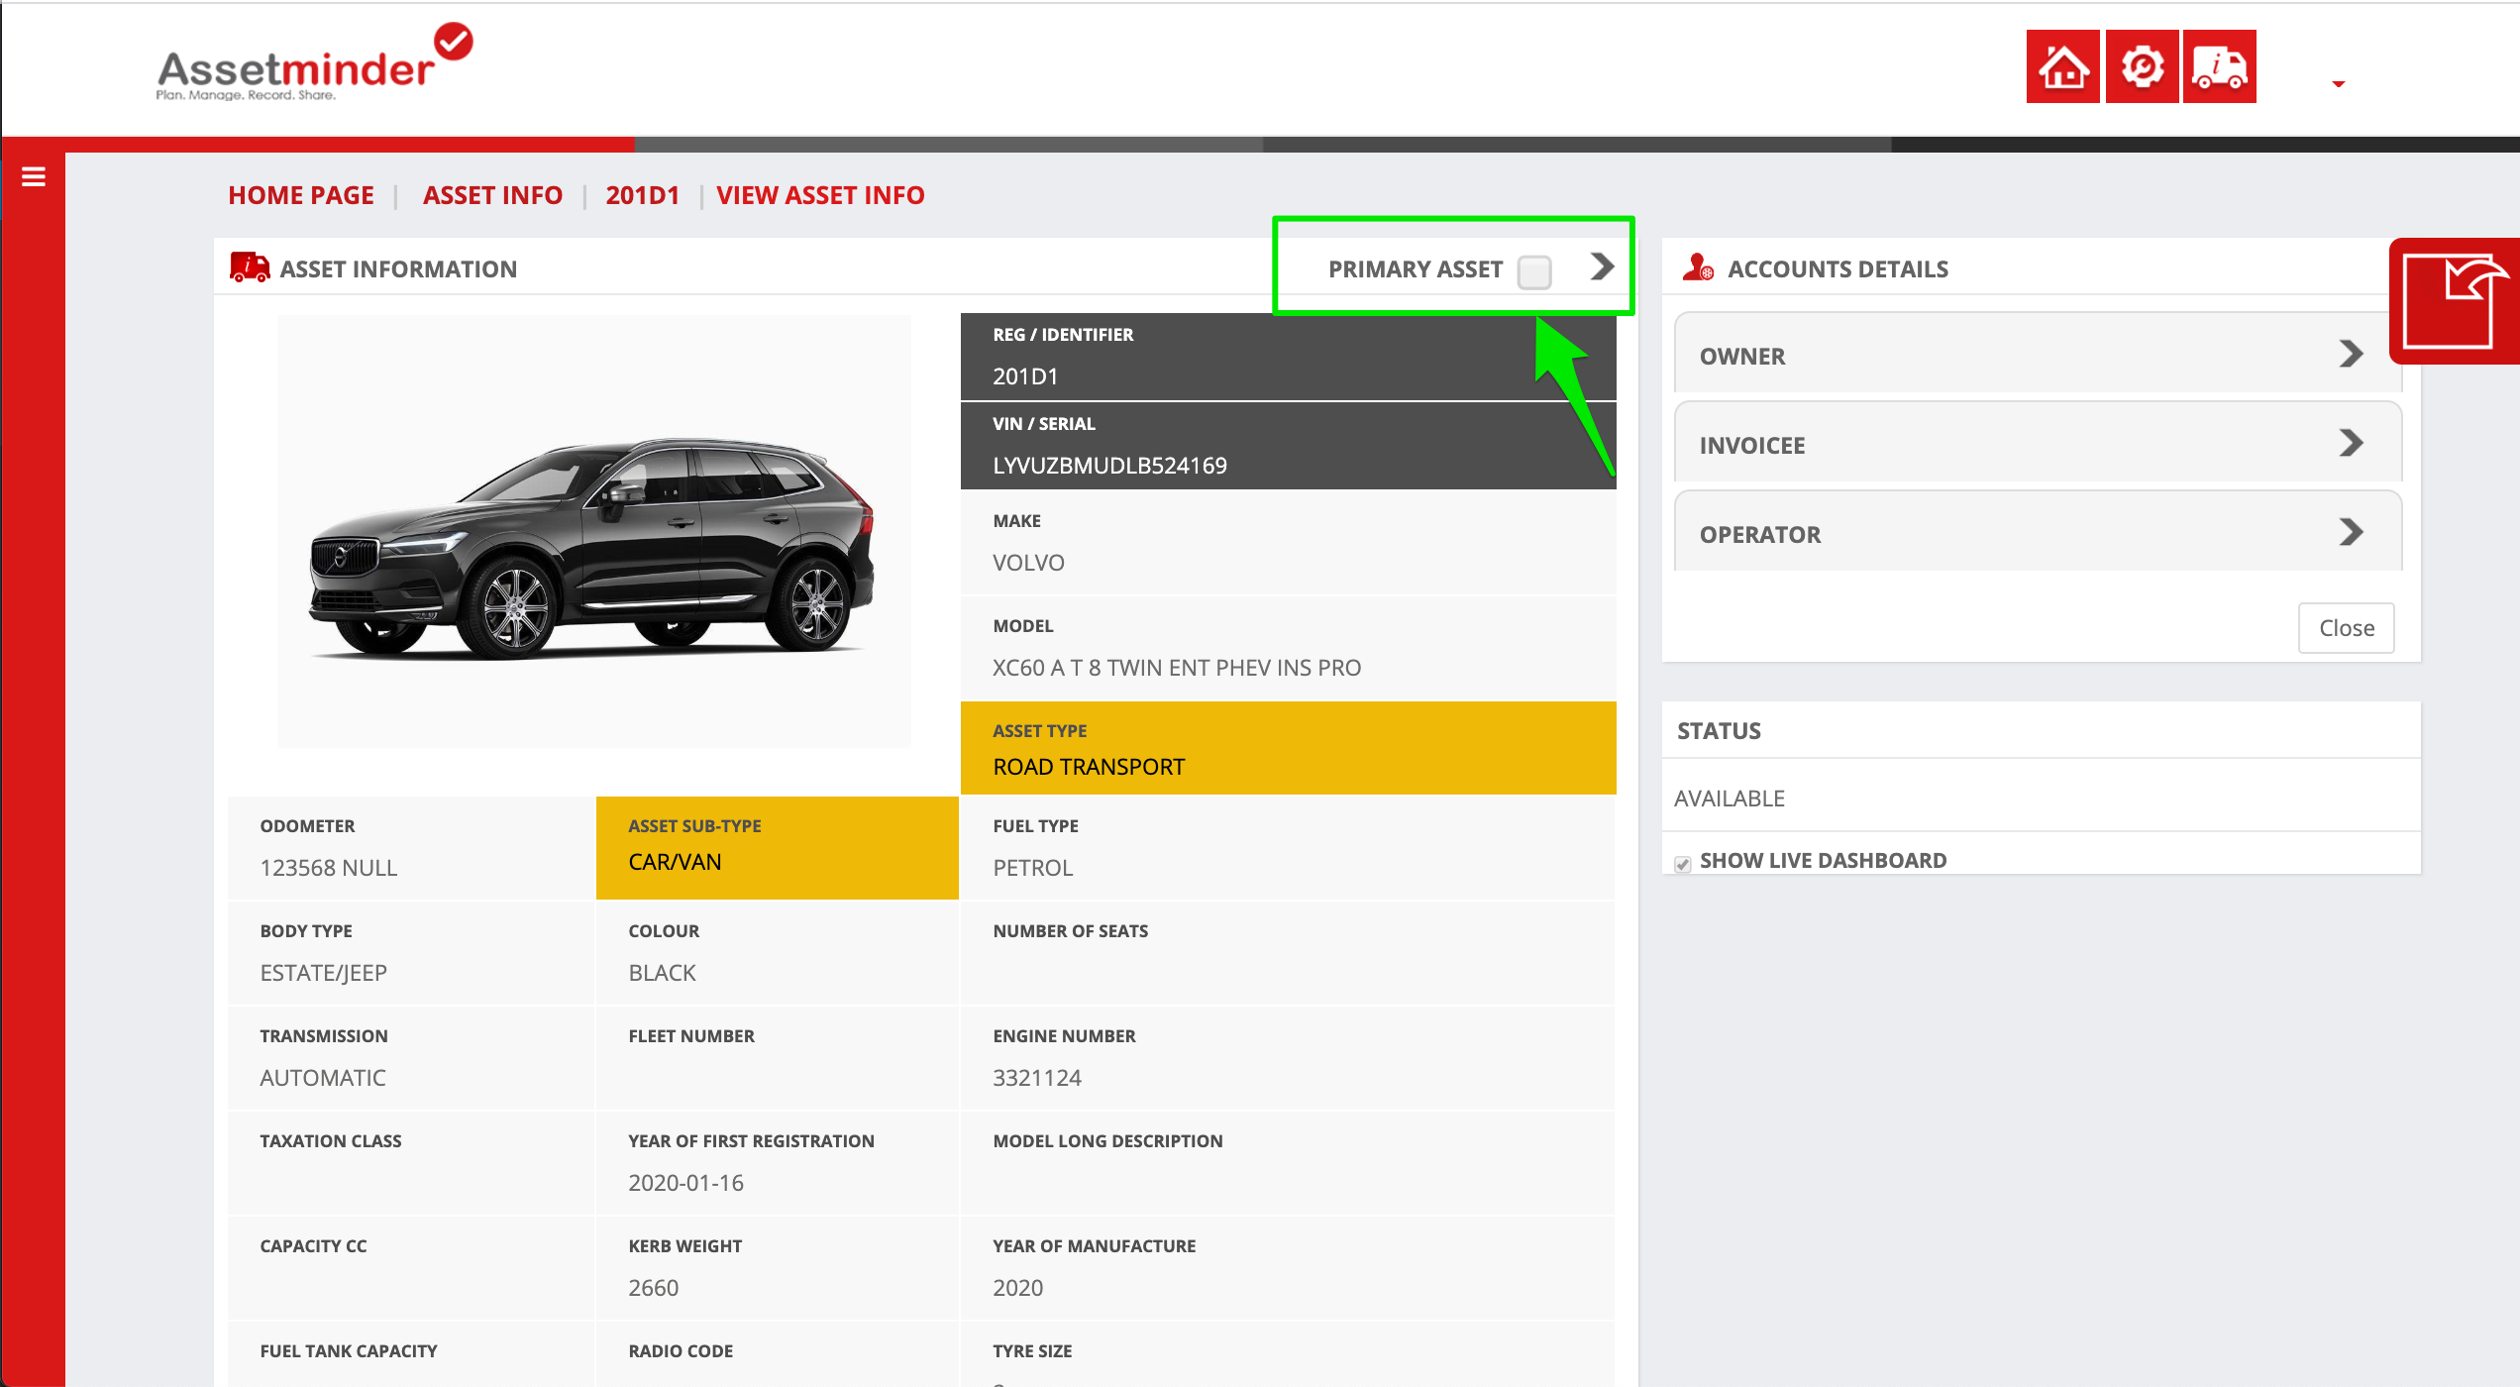Viewport: 2520px width, 1387px height.
Task: Open the user dropdown caret in header
Action: pos(2339,84)
